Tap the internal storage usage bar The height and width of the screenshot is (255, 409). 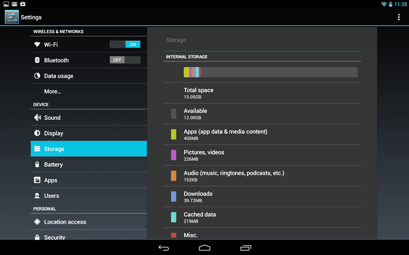point(270,72)
